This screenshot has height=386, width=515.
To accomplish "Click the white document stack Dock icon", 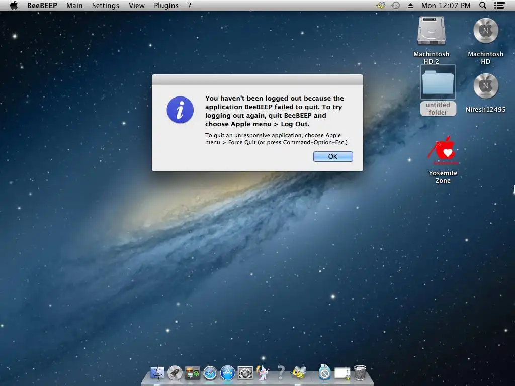I will (x=342, y=373).
